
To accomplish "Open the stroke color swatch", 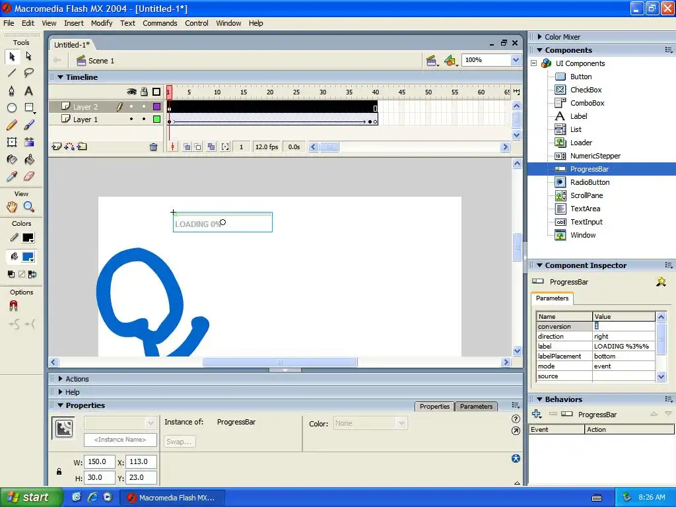I will 28,238.
